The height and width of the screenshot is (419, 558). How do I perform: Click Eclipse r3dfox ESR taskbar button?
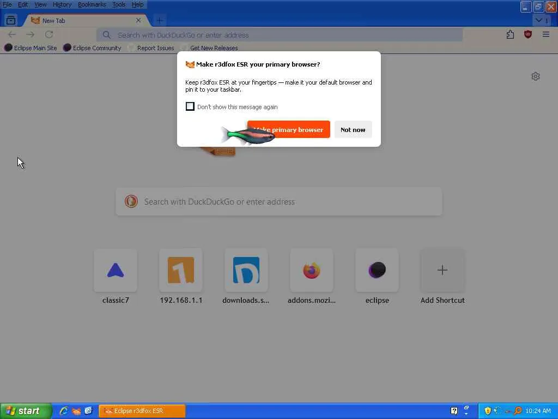pyautogui.click(x=142, y=411)
